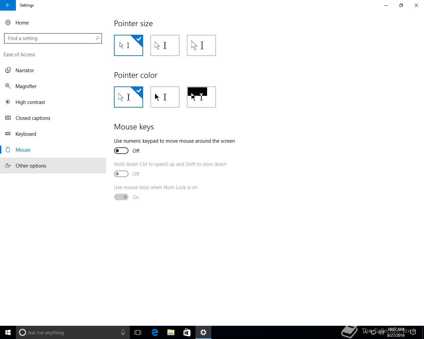Open the Magnifier section
The height and width of the screenshot is (339, 424).
tap(53, 86)
